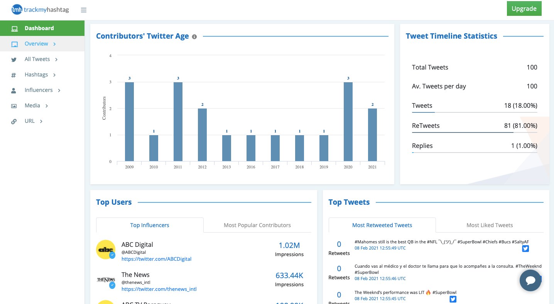Switch to Most Retweeted Tweets tab
554x304 pixels.
pyautogui.click(x=382, y=225)
